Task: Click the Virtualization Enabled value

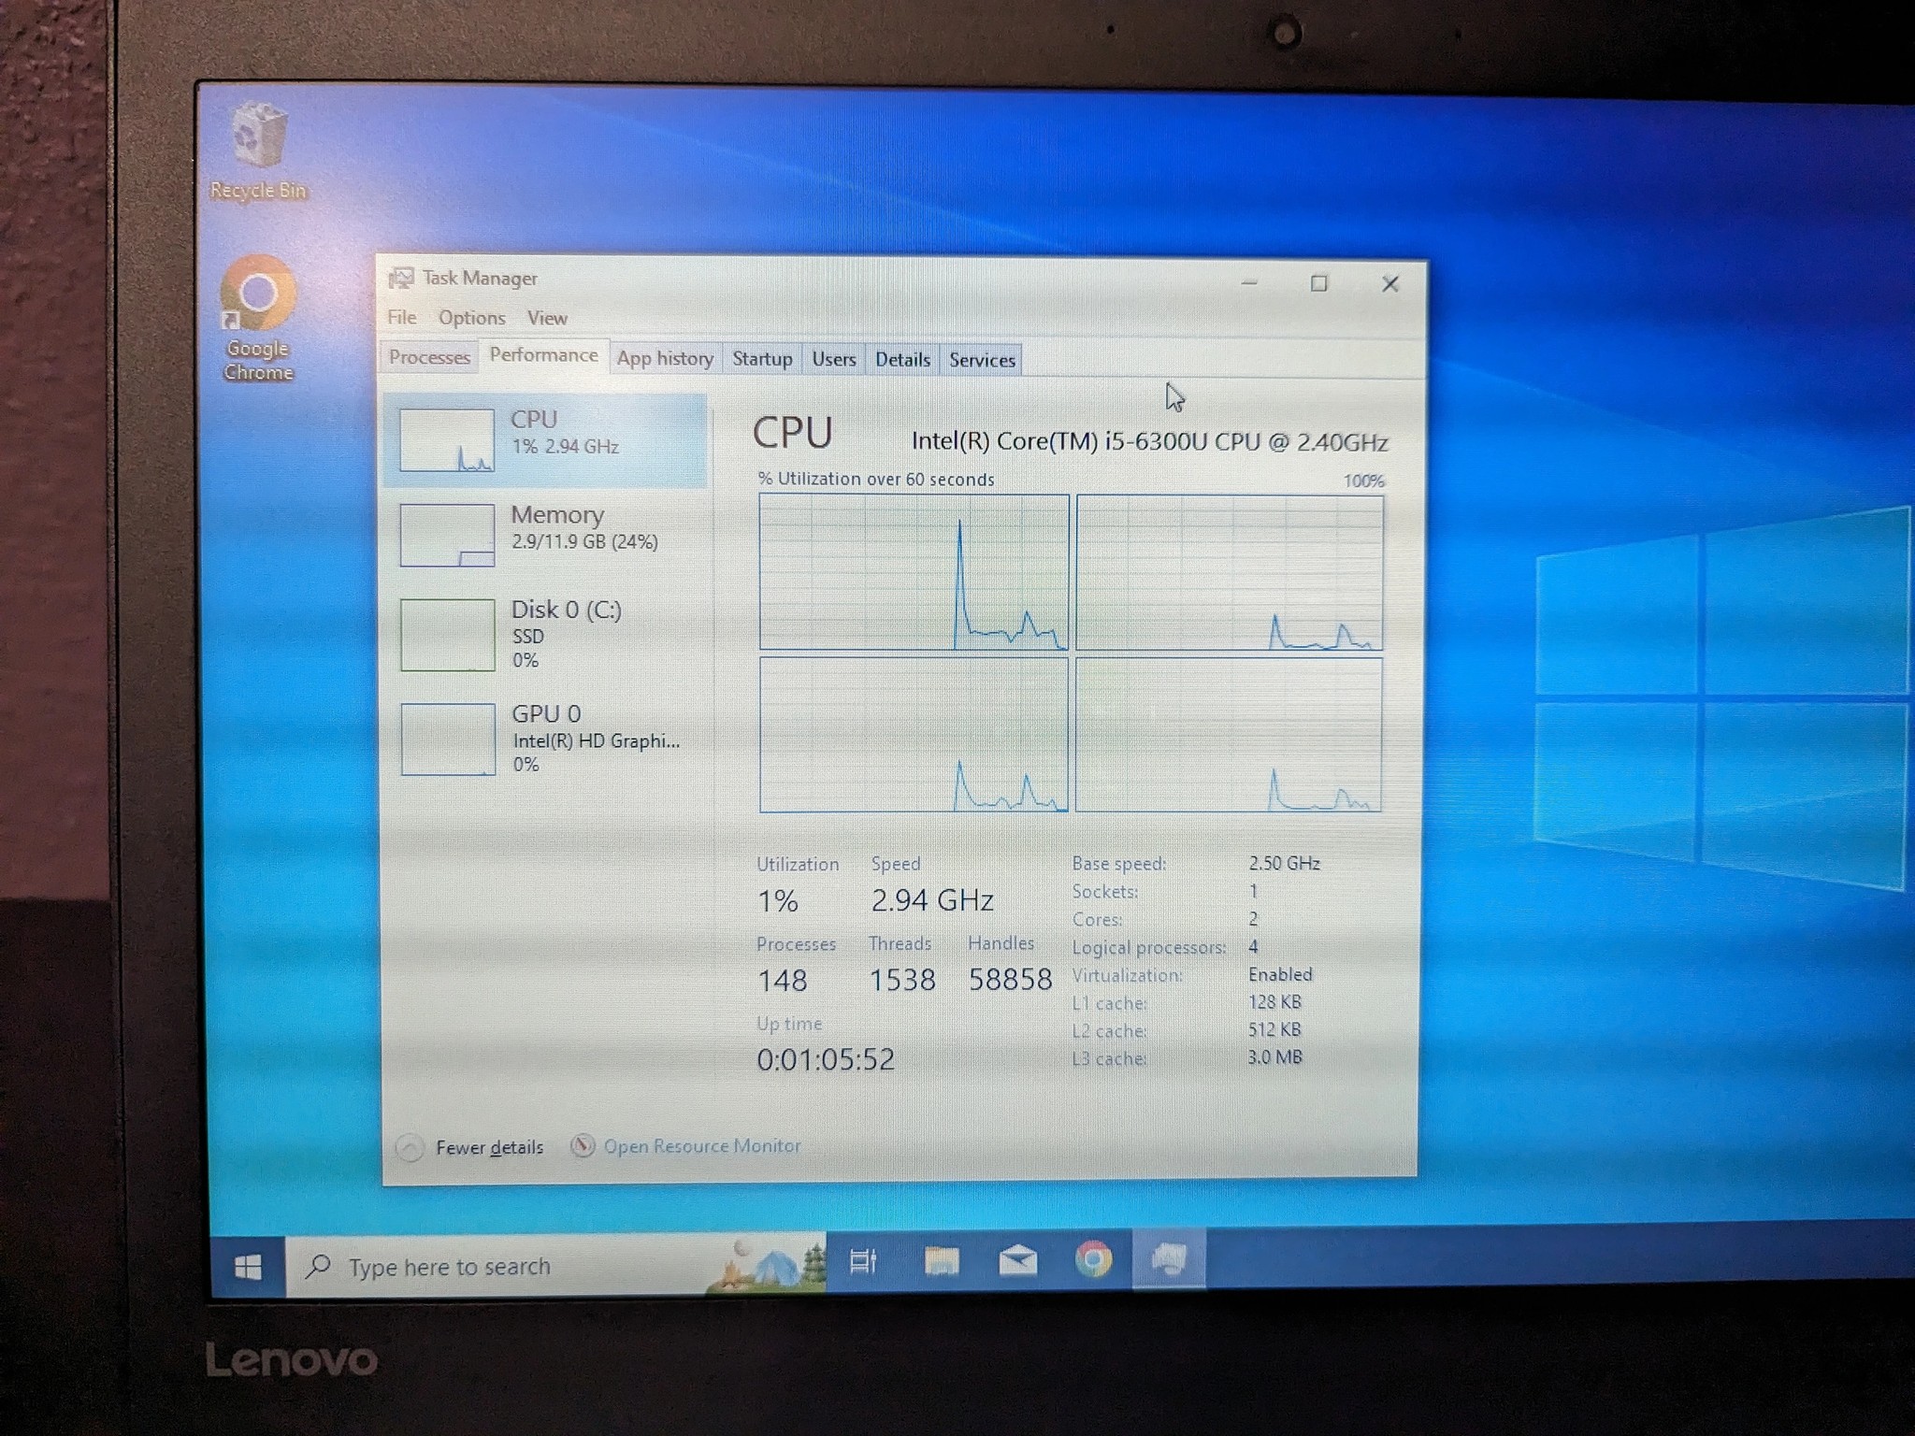Action: (1280, 974)
